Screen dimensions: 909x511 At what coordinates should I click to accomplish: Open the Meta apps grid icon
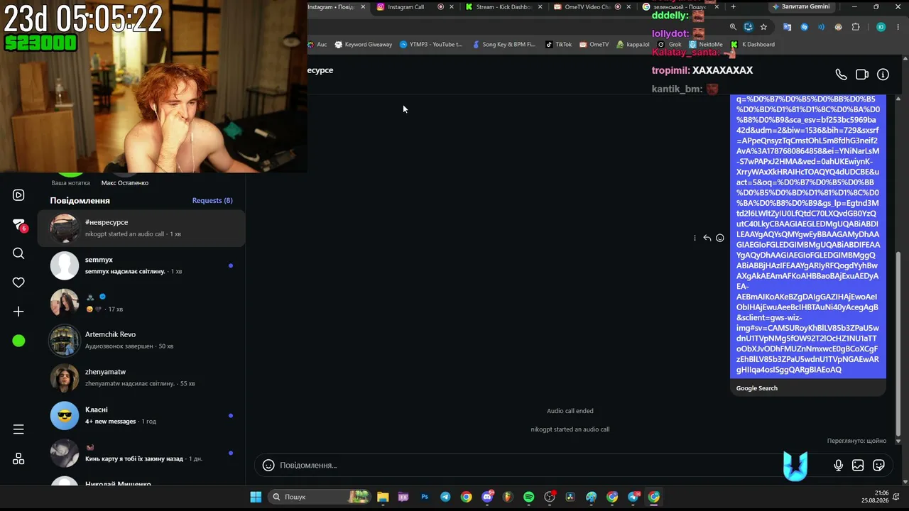[x=18, y=458]
